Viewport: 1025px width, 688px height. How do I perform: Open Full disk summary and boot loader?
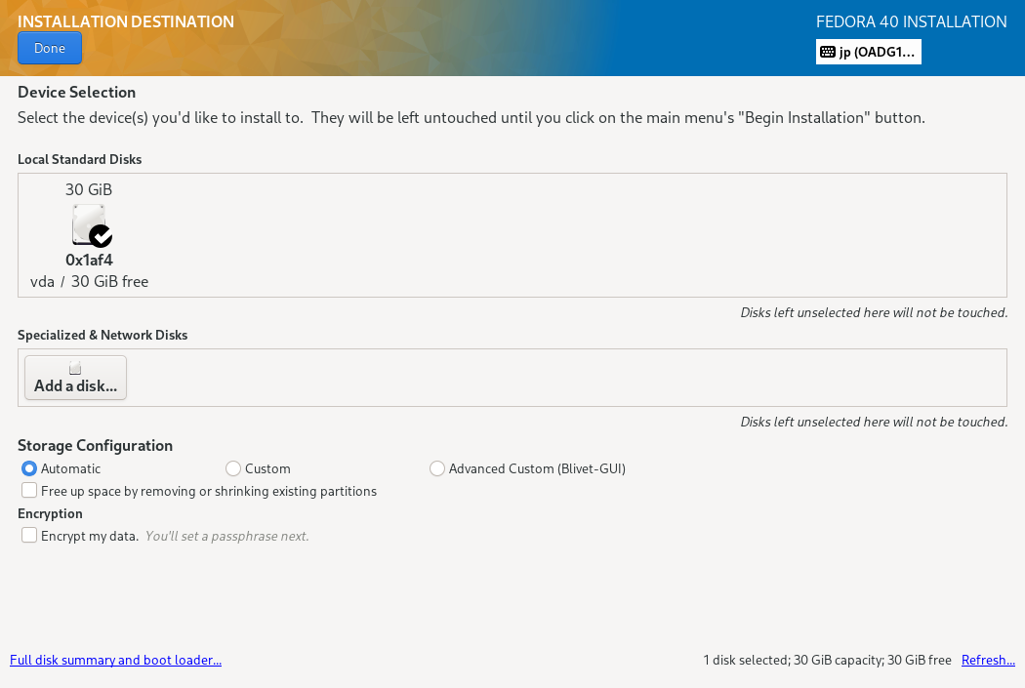tap(116, 660)
